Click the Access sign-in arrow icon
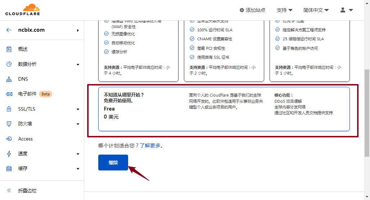The width and height of the screenshot is (370, 200). click(x=9, y=139)
